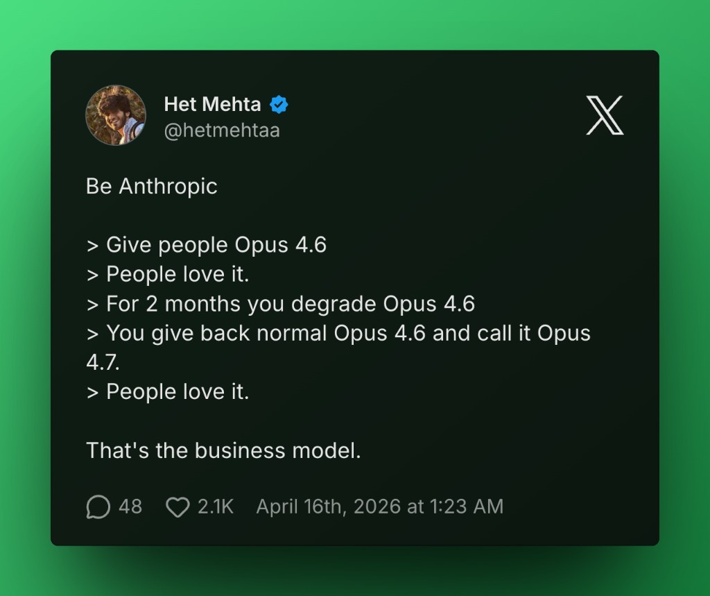The height and width of the screenshot is (596, 710).
Task: Click the Het Mehta display name
Action: [x=212, y=105]
